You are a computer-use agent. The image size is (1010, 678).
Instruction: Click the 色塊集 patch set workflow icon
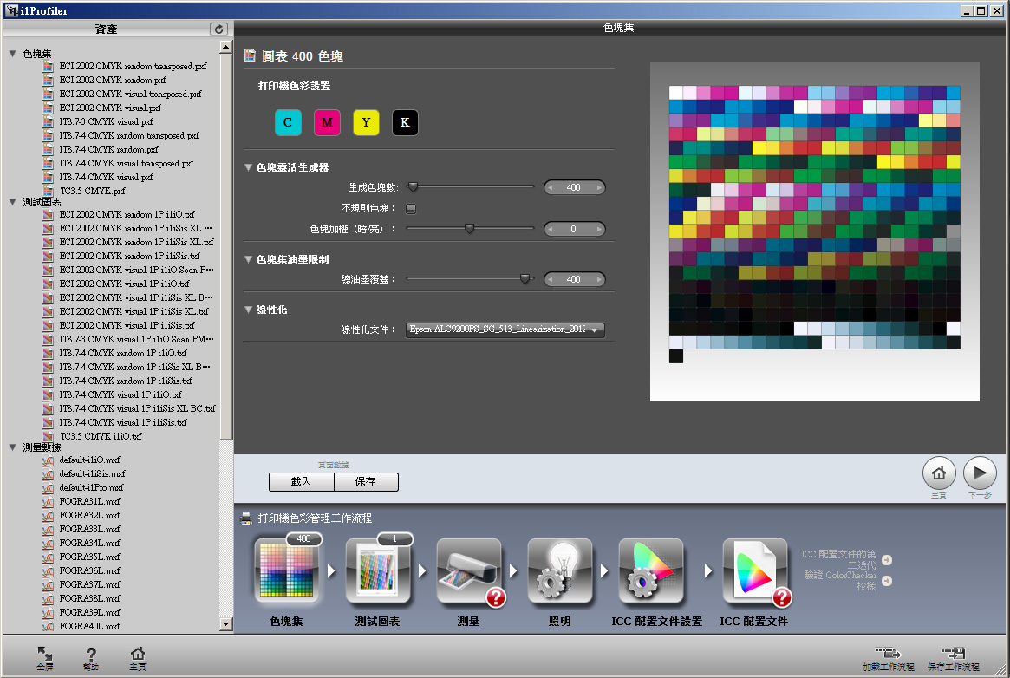287,571
